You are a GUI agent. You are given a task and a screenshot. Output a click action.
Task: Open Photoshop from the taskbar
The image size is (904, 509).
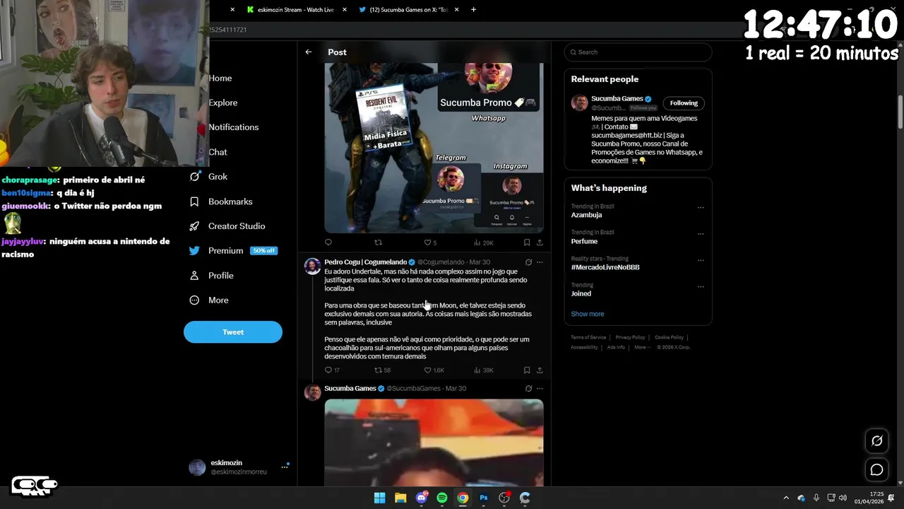(x=484, y=498)
